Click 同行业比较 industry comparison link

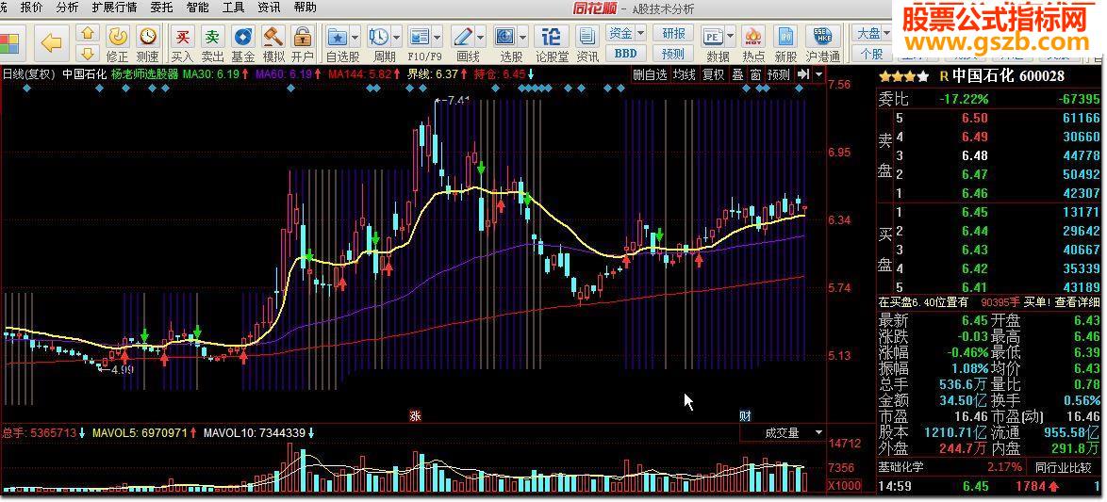tap(1064, 467)
